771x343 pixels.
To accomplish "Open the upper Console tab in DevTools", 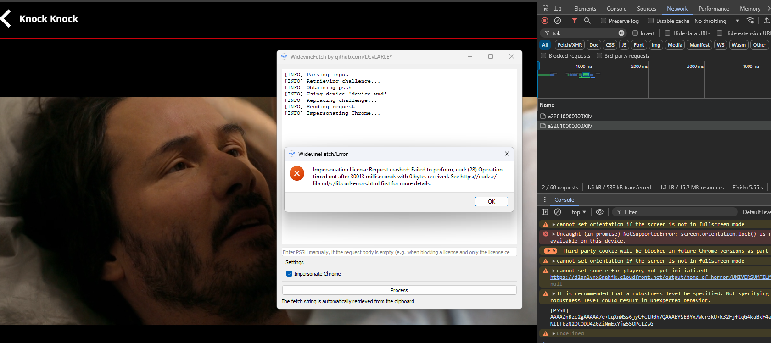I will point(616,9).
